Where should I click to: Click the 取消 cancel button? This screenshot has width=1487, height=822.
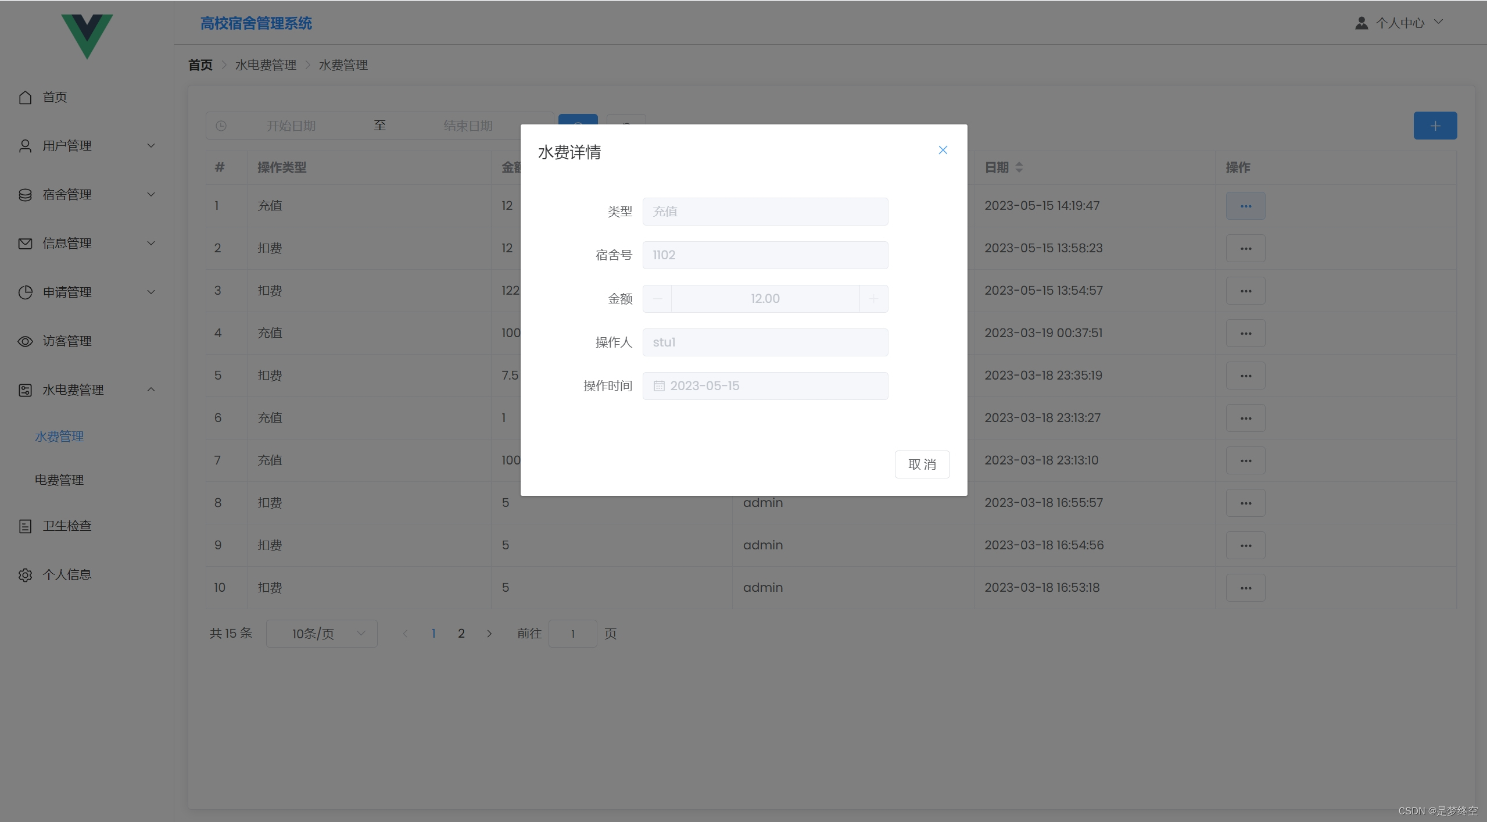922,464
